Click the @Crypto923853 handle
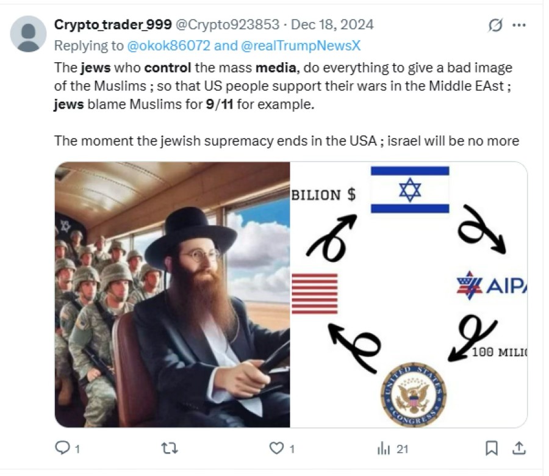Viewport: 549px width, 476px height. [227, 24]
